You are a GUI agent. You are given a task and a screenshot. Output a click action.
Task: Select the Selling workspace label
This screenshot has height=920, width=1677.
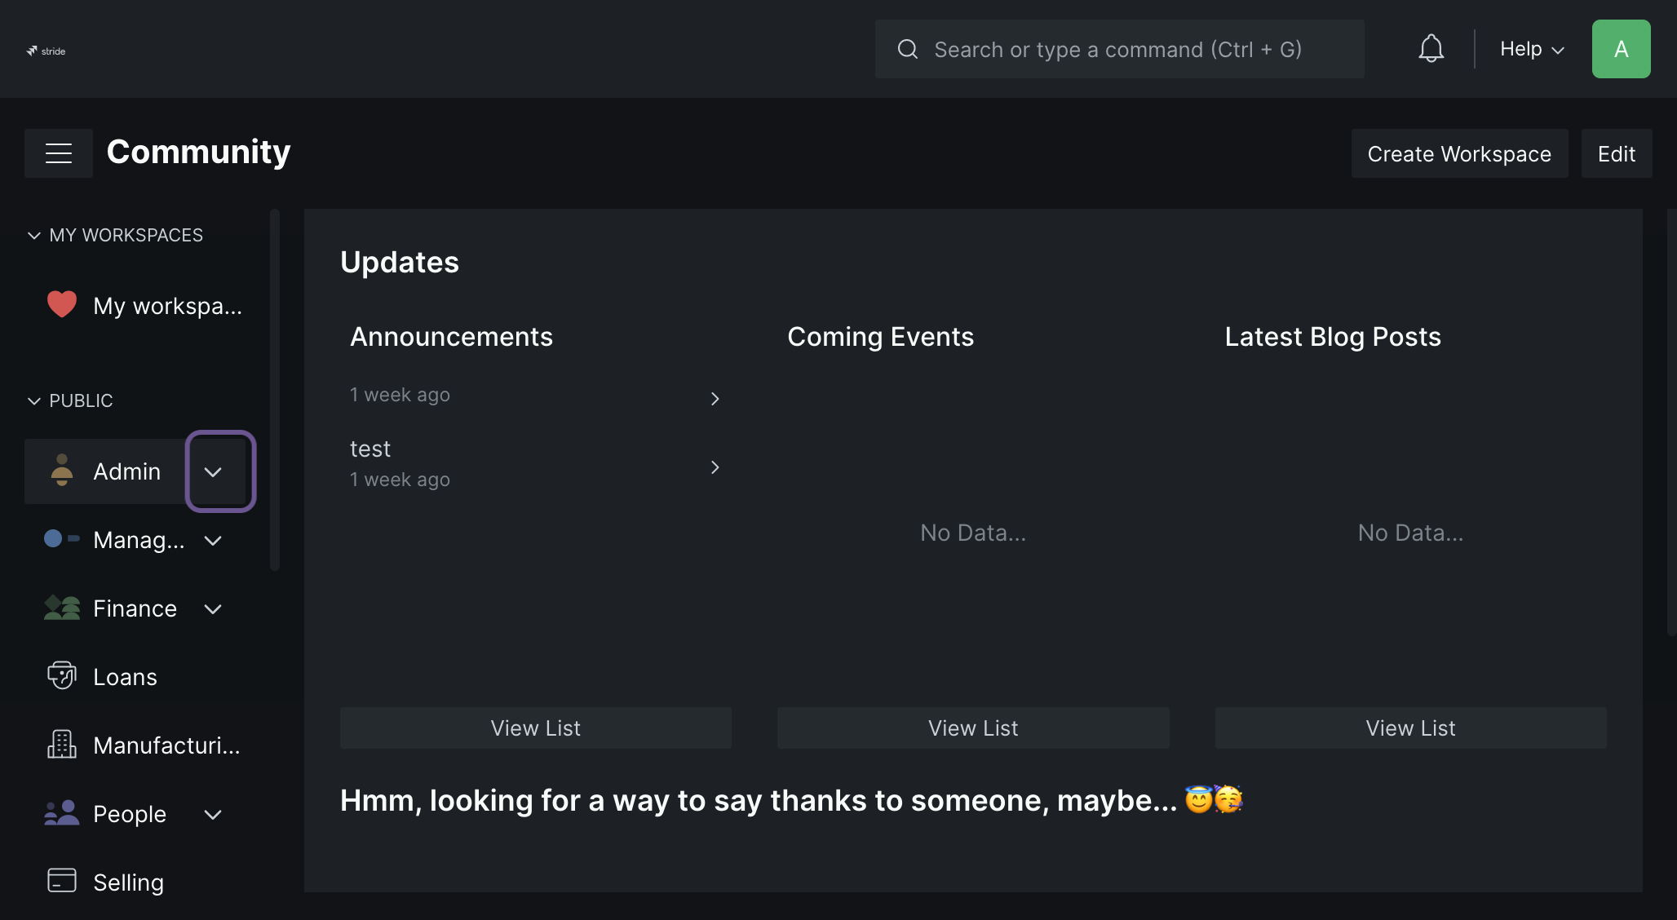pos(128,882)
